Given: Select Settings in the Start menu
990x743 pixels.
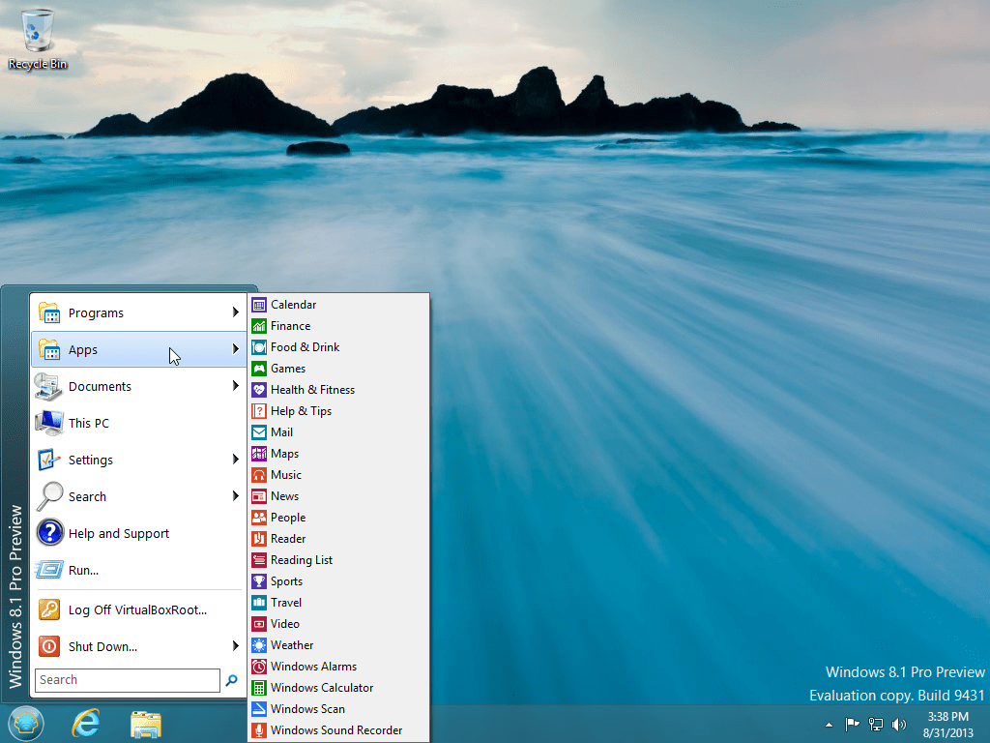Looking at the screenshot, I should (x=138, y=460).
